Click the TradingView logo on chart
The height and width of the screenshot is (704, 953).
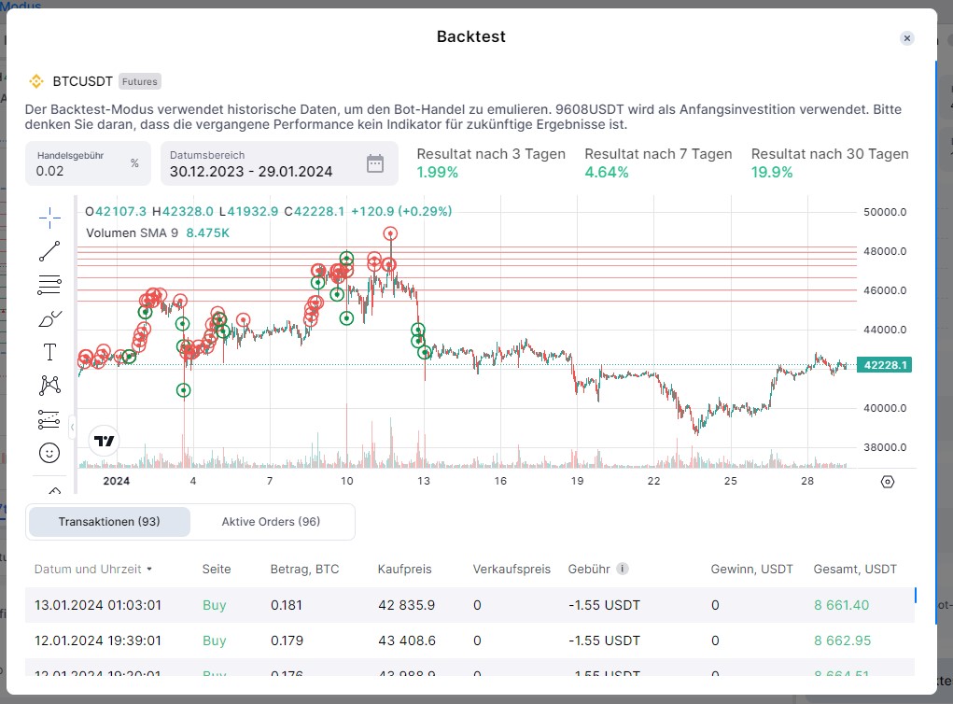pos(105,441)
